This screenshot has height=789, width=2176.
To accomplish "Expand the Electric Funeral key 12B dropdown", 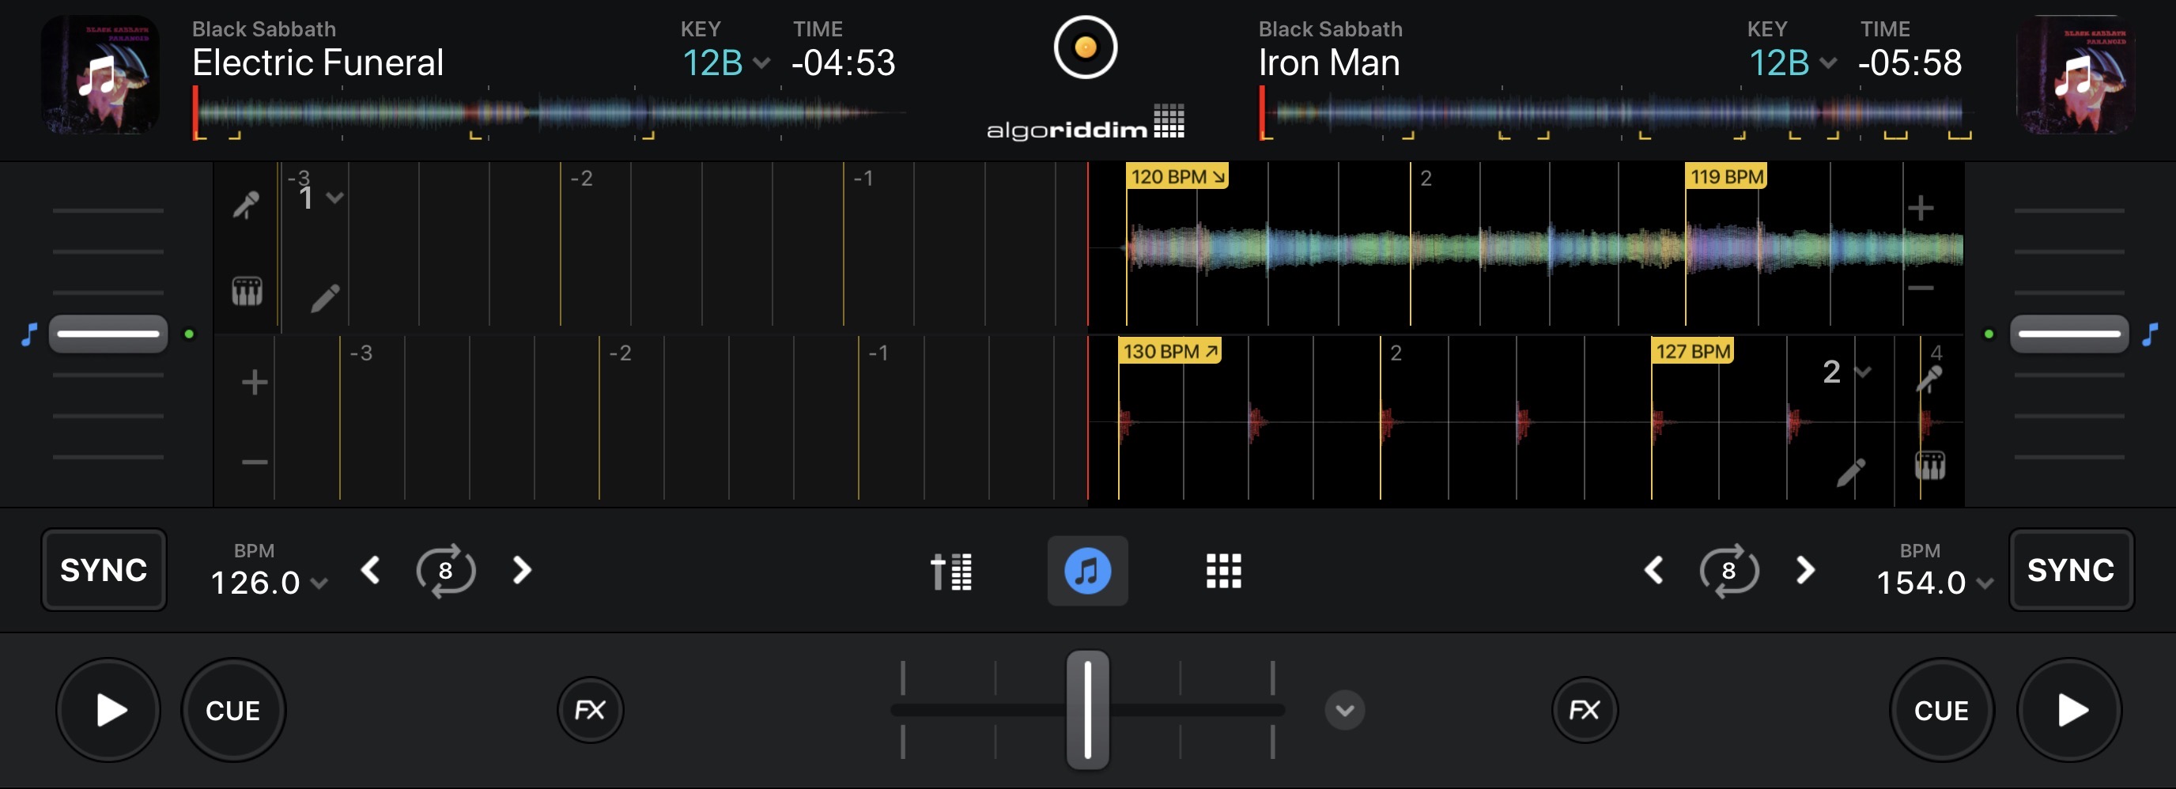I will pyautogui.click(x=726, y=63).
